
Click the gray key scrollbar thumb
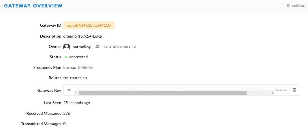(x=163, y=93)
